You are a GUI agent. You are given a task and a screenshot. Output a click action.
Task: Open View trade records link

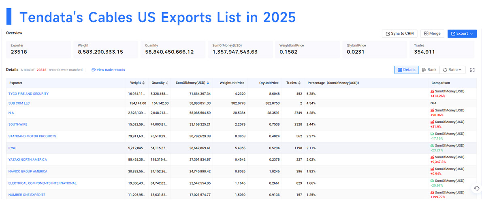pyautogui.click(x=108, y=70)
